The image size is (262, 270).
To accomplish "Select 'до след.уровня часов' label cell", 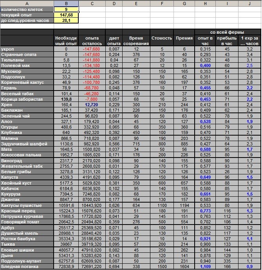I will click(27, 20).
